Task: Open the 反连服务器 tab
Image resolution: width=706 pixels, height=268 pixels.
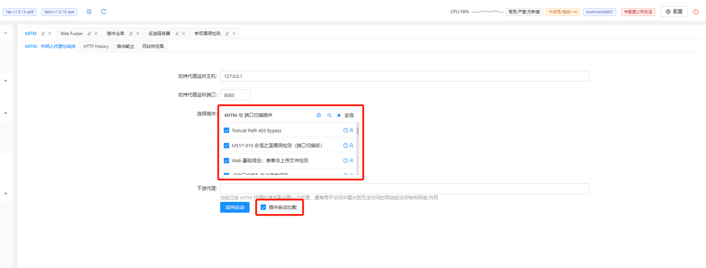Action: [159, 34]
